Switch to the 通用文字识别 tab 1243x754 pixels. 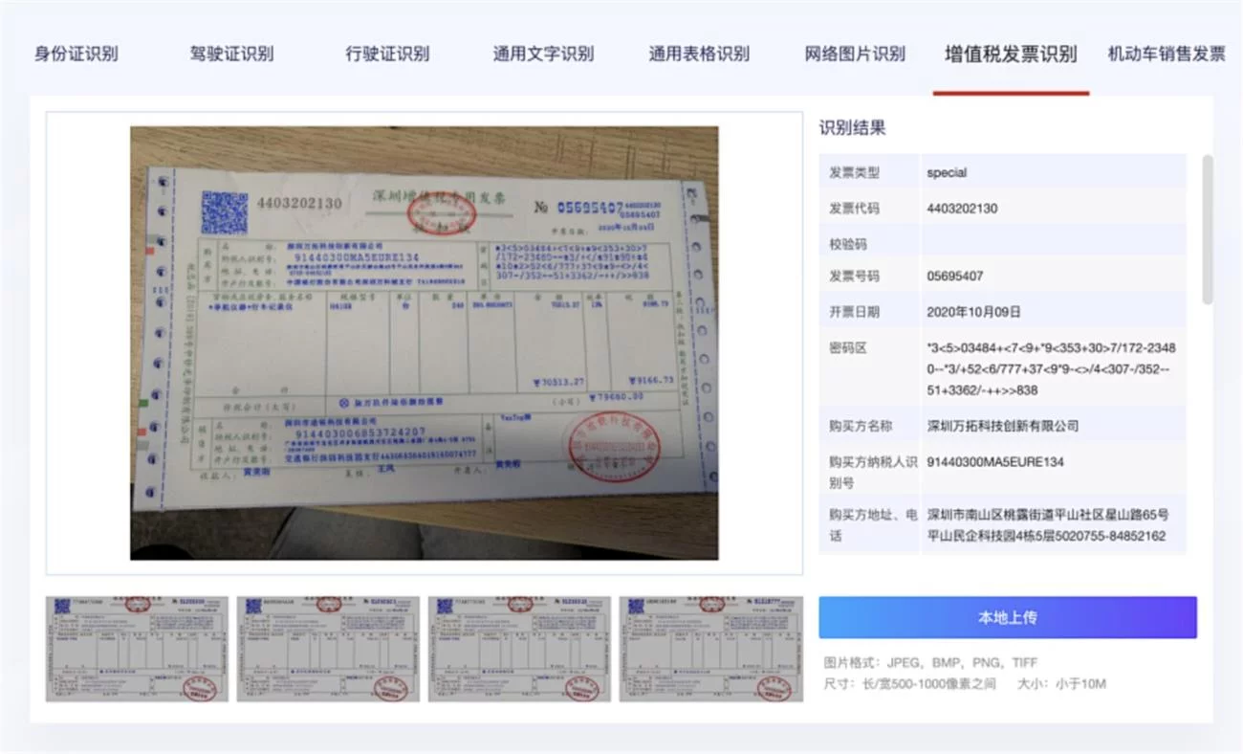[542, 55]
